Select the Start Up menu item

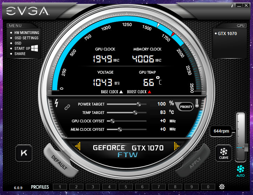point(22,48)
